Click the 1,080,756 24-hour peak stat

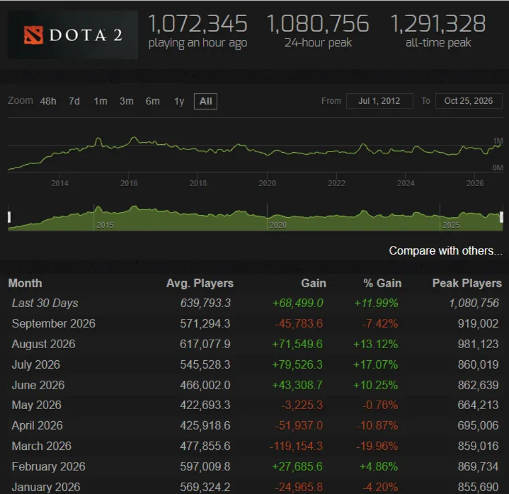[318, 32]
